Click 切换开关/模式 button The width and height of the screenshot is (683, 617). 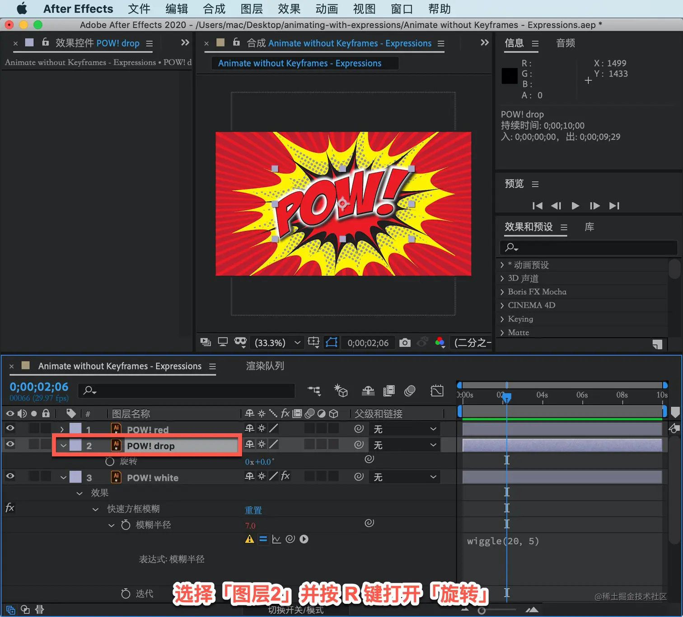point(296,610)
